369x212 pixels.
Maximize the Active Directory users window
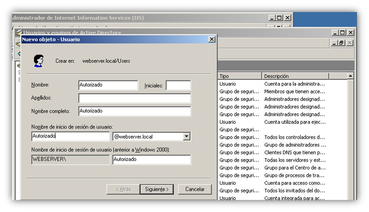pyautogui.click(x=342, y=33)
